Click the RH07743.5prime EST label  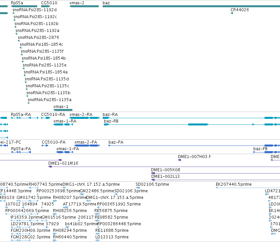45,184
